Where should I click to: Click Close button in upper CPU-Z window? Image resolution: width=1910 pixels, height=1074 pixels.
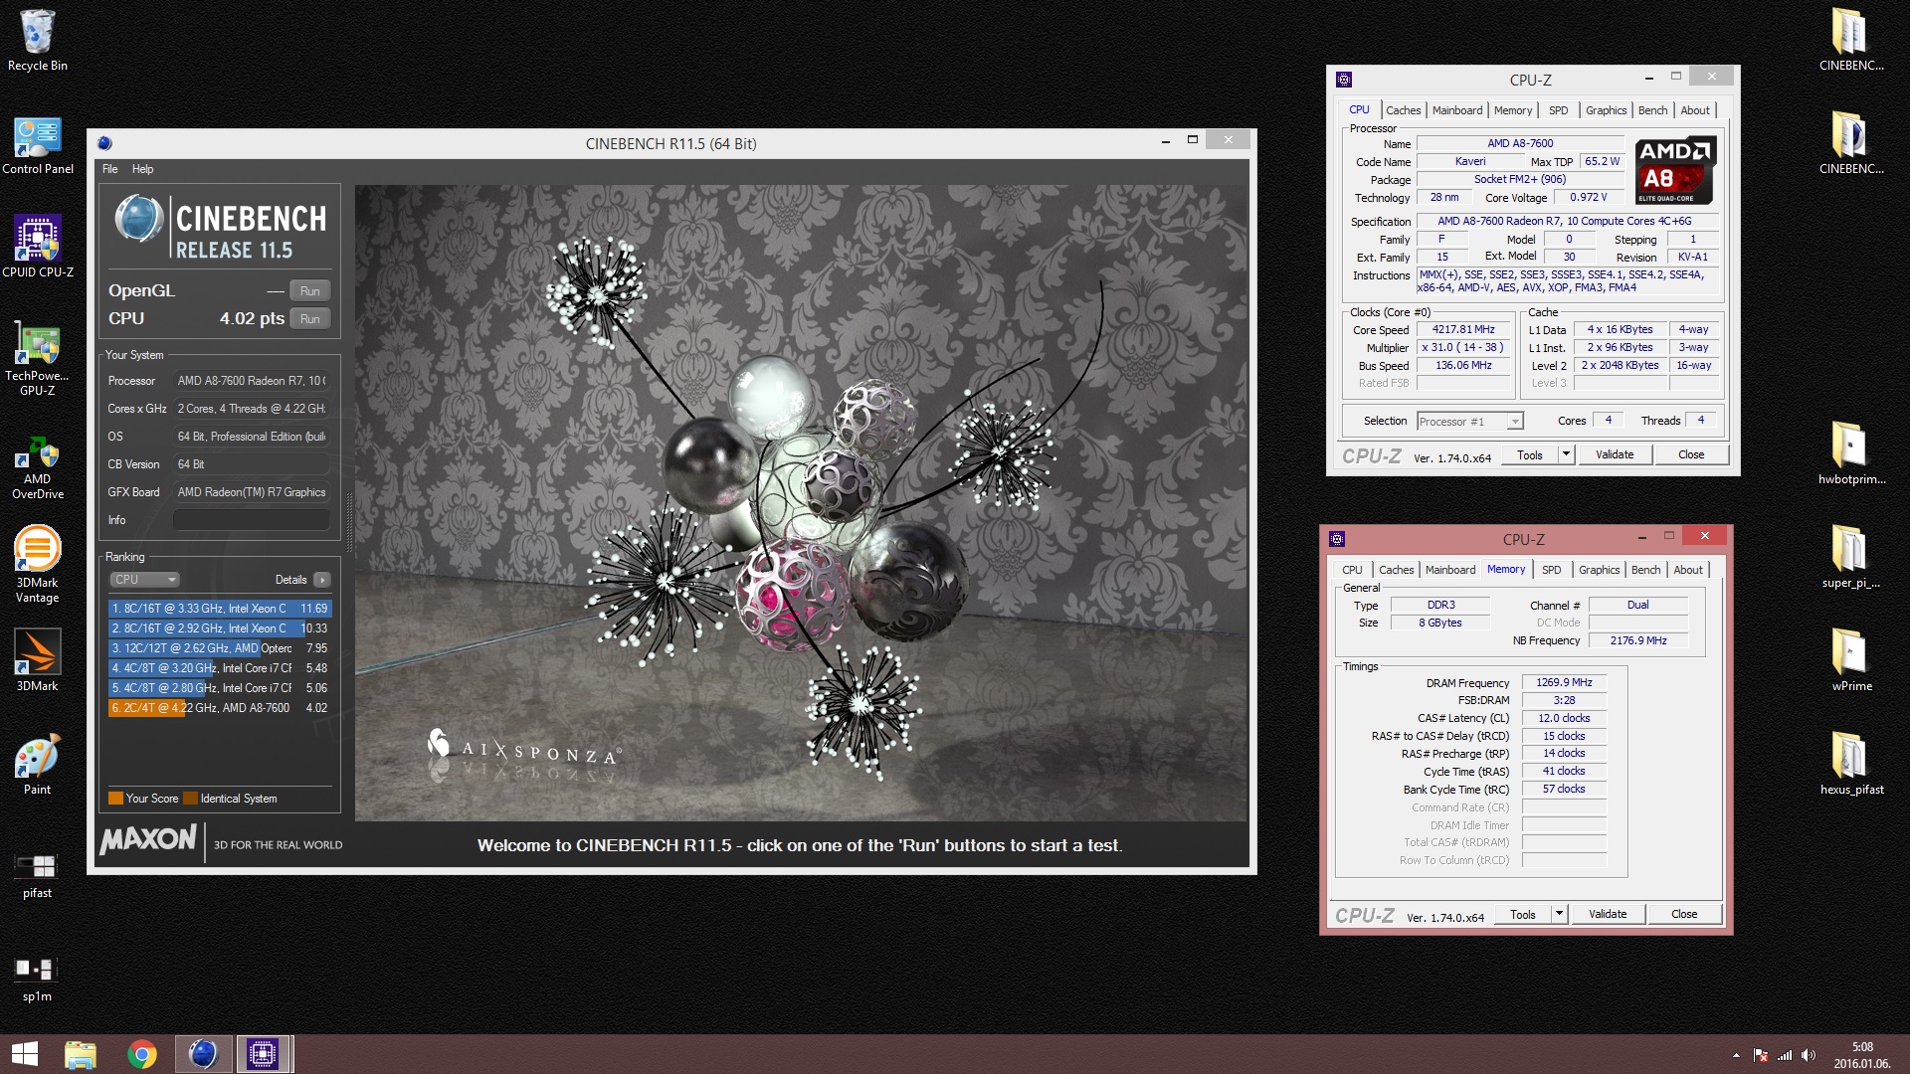pos(1690,454)
